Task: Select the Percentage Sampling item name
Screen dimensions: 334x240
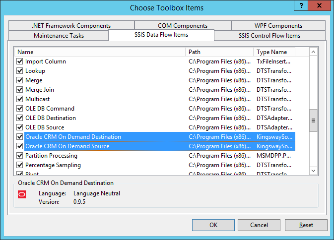Action: coord(53,165)
